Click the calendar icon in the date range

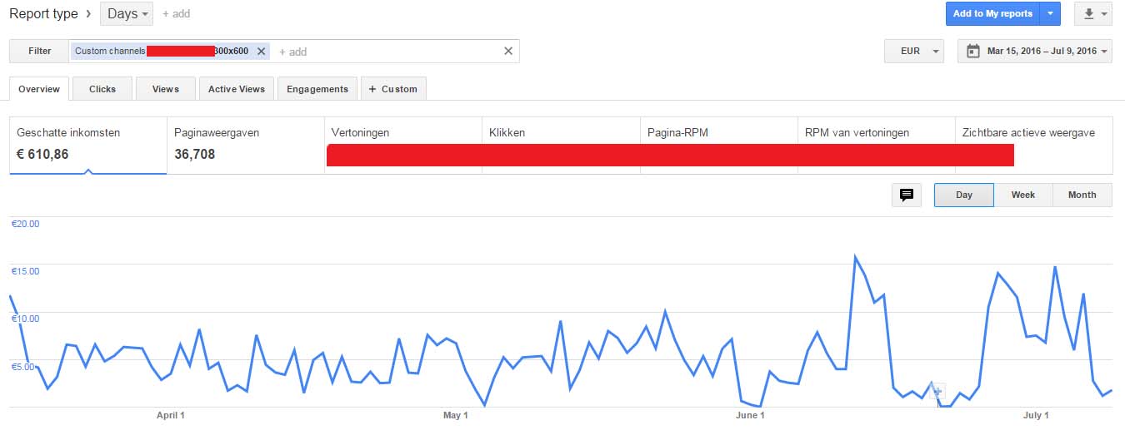pyautogui.click(x=972, y=52)
